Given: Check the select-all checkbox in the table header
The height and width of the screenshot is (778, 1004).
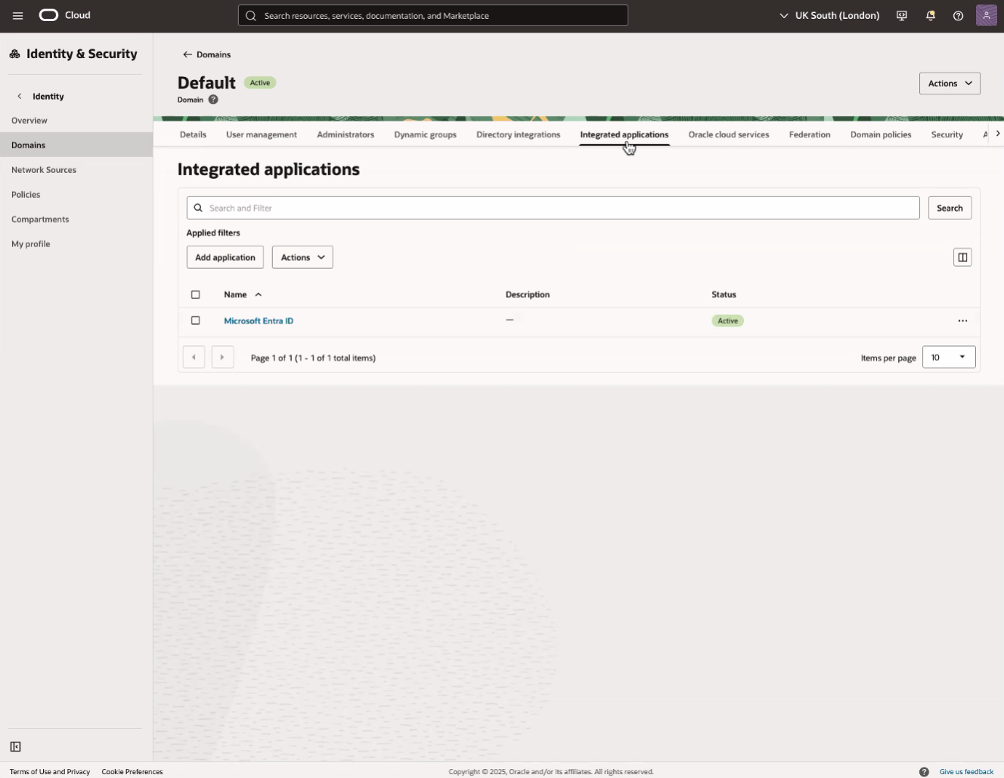Looking at the screenshot, I should [196, 294].
